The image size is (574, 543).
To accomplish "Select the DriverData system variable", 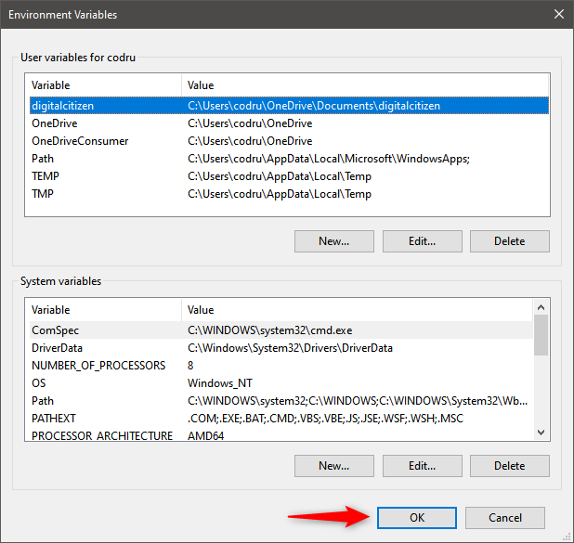I will click(280, 348).
